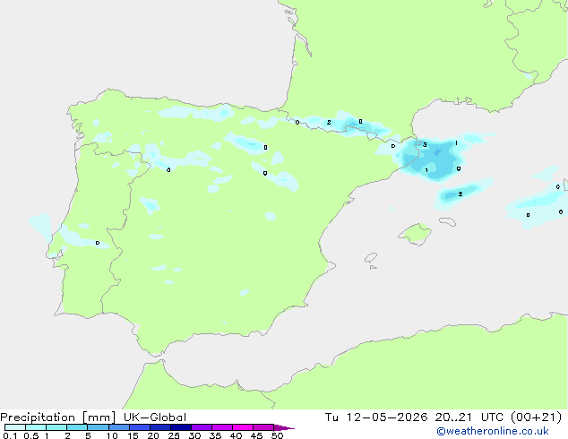Image resolution: width=568 pixels, height=439 pixels.
Task: Click the Ibiza island outline
Action: pos(371,258)
